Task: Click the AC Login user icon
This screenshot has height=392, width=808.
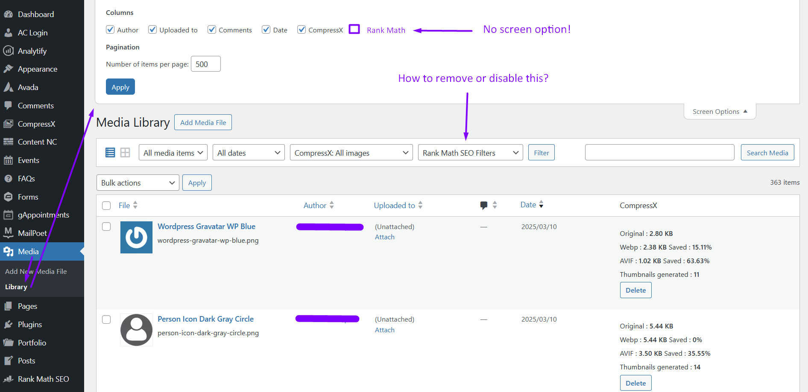Action: [x=8, y=32]
